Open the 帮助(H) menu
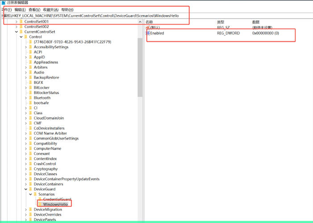This screenshot has height=223, width=313. pos(67,9)
